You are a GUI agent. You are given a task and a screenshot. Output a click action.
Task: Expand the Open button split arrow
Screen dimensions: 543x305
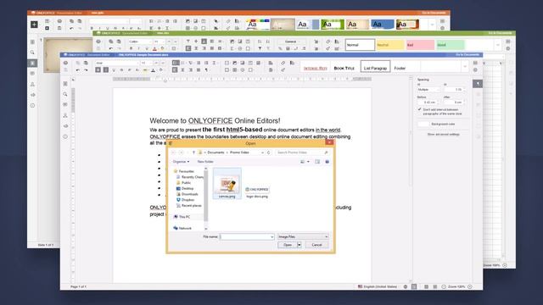click(299, 245)
